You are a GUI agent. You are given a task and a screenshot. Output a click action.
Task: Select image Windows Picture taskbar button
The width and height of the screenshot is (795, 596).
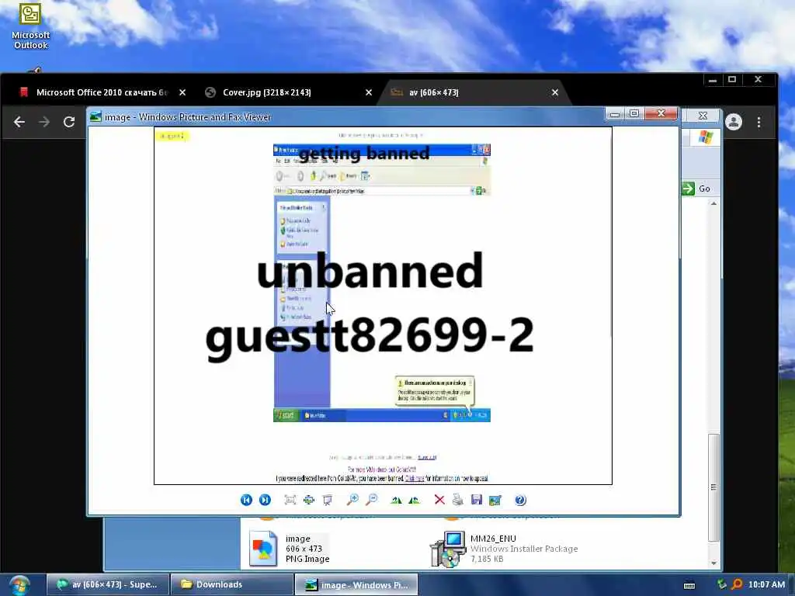[x=356, y=584]
